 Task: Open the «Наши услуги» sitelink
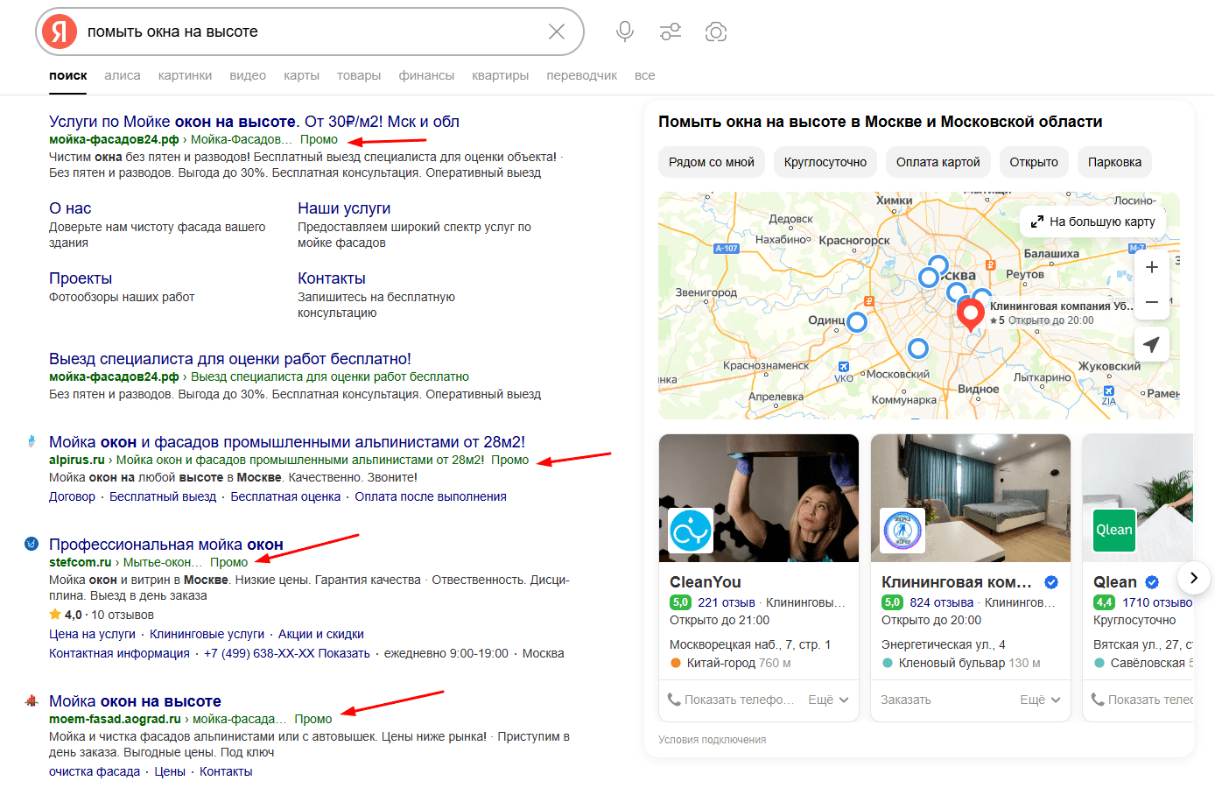click(344, 208)
